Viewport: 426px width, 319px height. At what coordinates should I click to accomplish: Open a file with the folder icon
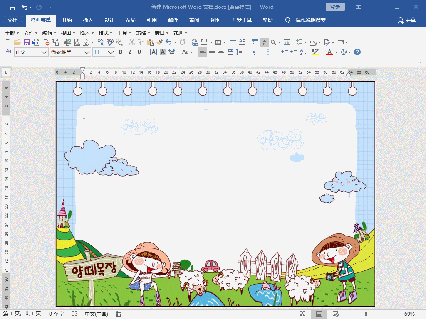click(x=17, y=42)
